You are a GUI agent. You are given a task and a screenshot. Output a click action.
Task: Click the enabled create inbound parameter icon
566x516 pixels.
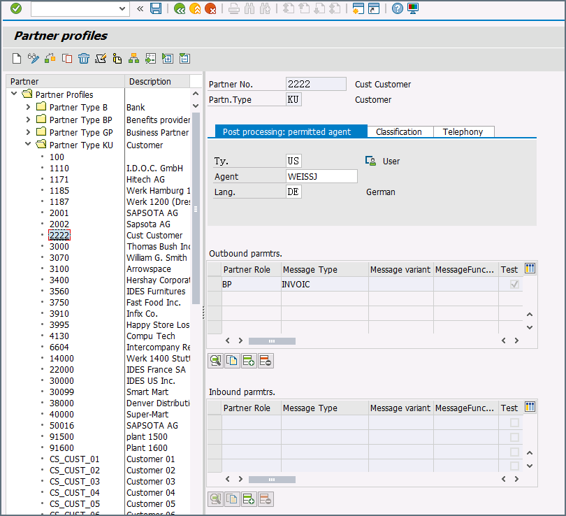point(249,499)
